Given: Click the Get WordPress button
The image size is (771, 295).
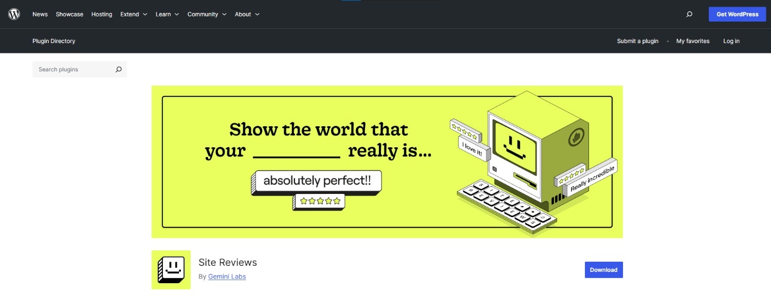Looking at the screenshot, I should 738,14.
